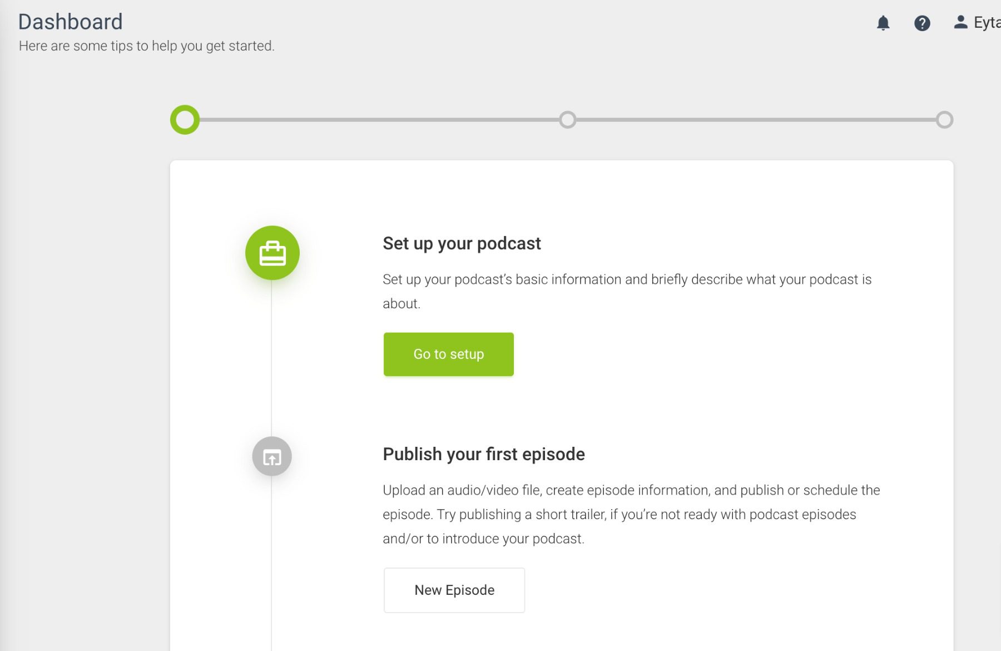Click the Set up your podcast heading
The height and width of the screenshot is (651, 1001).
pos(461,243)
